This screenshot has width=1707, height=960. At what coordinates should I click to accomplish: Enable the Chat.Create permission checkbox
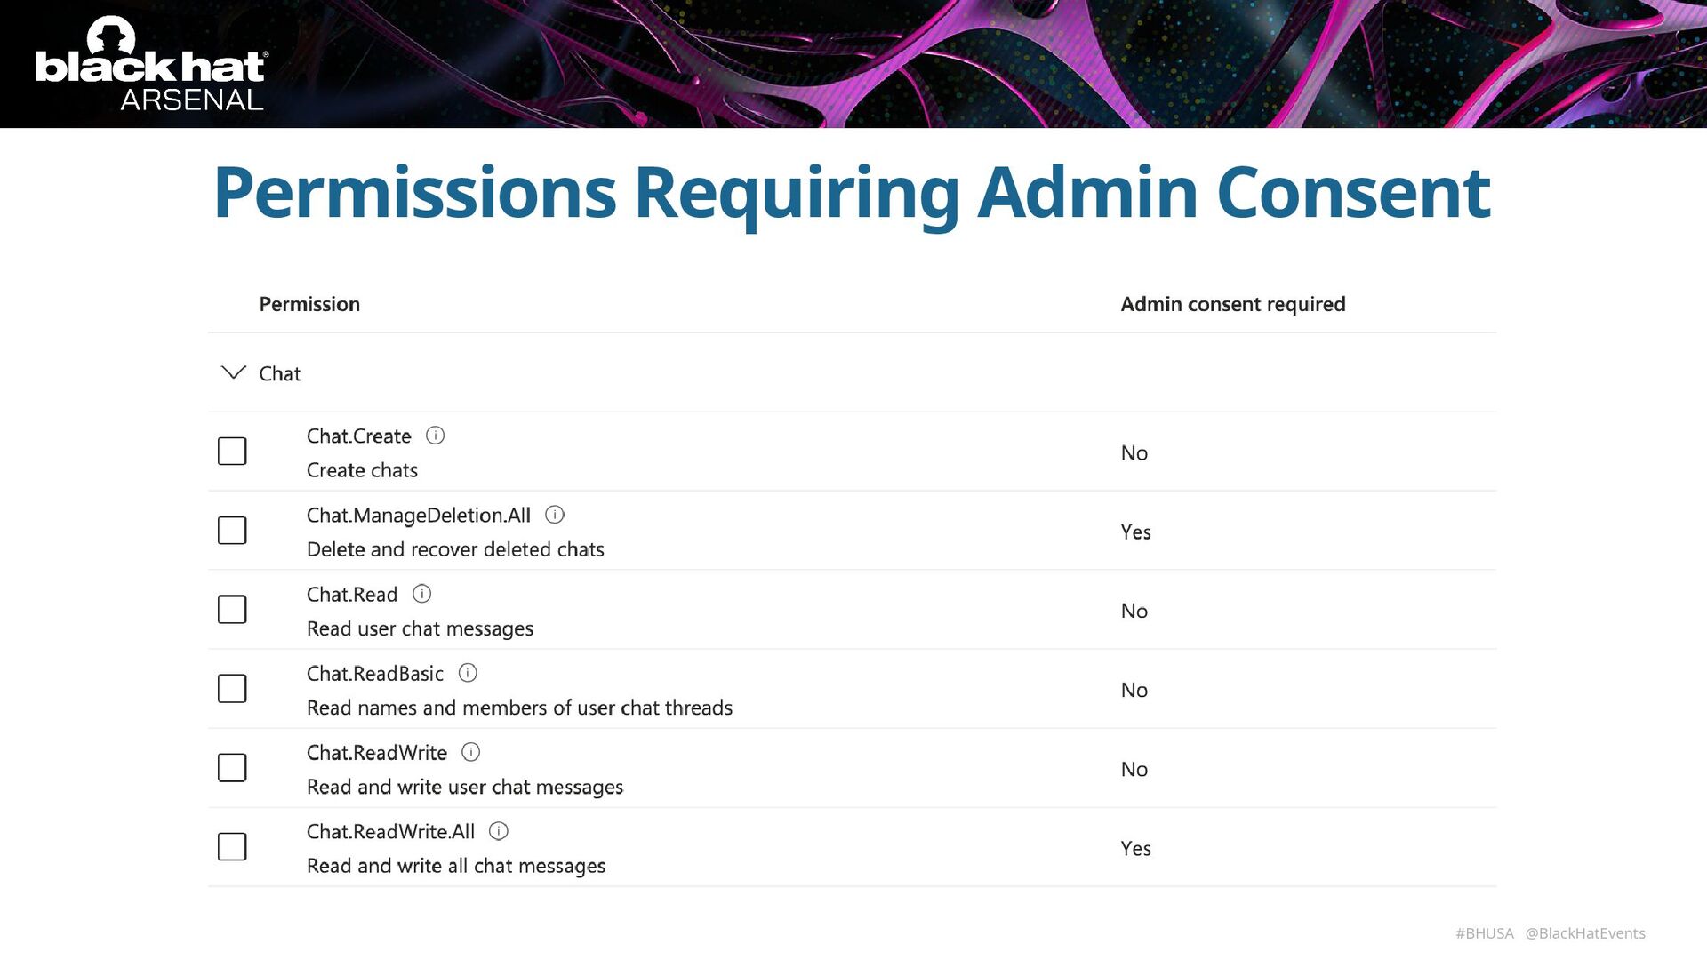(x=232, y=452)
